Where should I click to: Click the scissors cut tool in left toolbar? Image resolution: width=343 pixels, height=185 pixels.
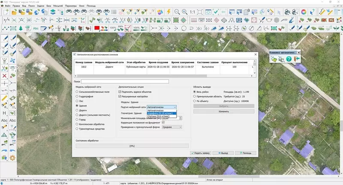pos(4,68)
